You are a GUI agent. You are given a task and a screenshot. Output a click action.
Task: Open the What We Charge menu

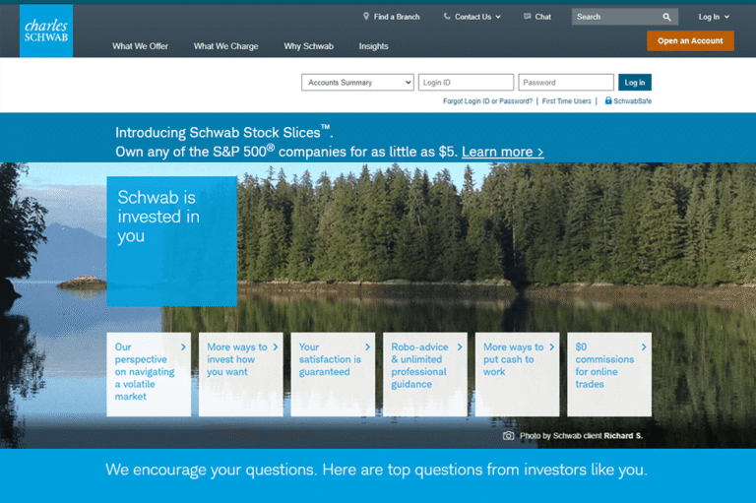point(225,46)
